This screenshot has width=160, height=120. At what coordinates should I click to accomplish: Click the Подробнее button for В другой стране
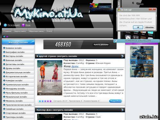[x=116, y=101]
